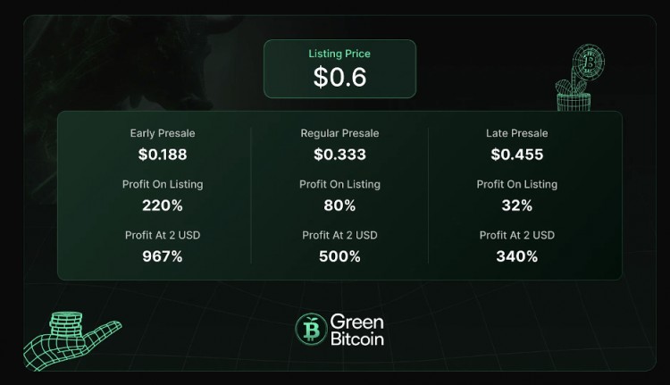
Task: Click Profit On Listing under Late Presale
Action: 517,184
